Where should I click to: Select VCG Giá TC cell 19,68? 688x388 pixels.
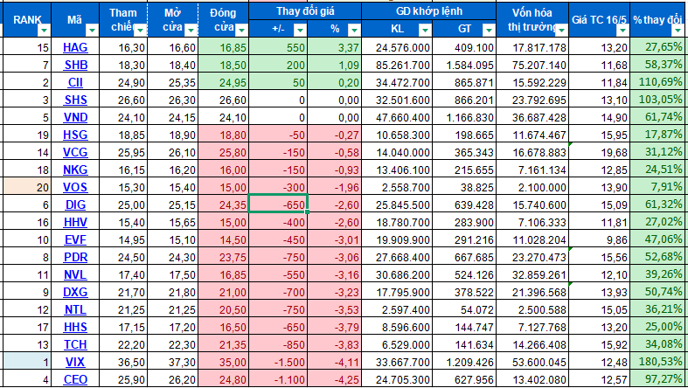tap(600, 152)
